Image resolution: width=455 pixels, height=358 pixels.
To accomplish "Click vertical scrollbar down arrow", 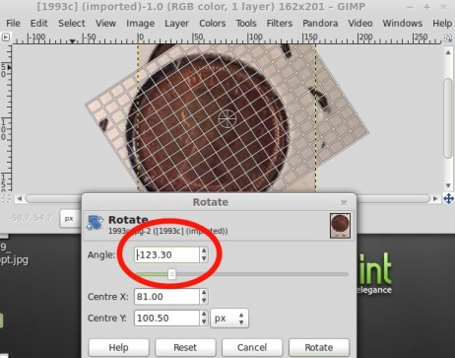I will click(x=448, y=185).
